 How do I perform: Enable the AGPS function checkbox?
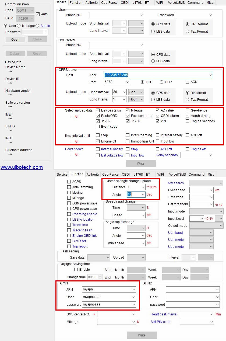69,182
